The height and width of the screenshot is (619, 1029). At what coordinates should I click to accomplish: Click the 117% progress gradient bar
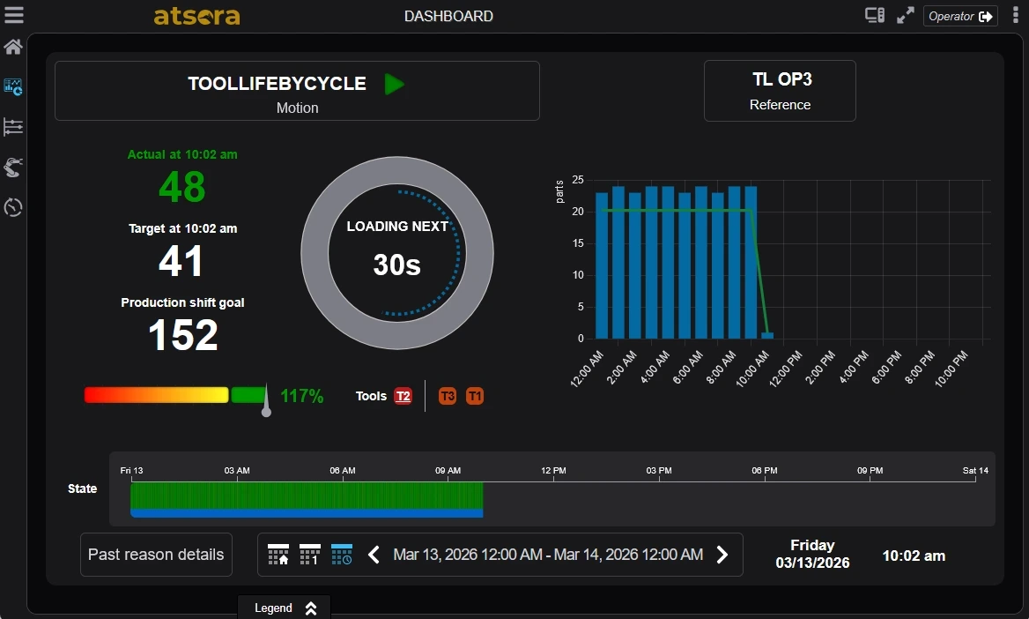click(176, 395)
